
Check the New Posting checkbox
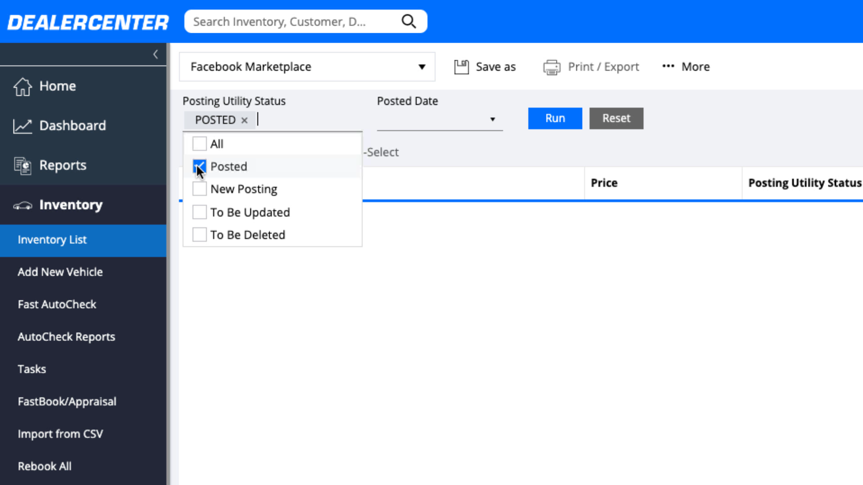point(200,189)
